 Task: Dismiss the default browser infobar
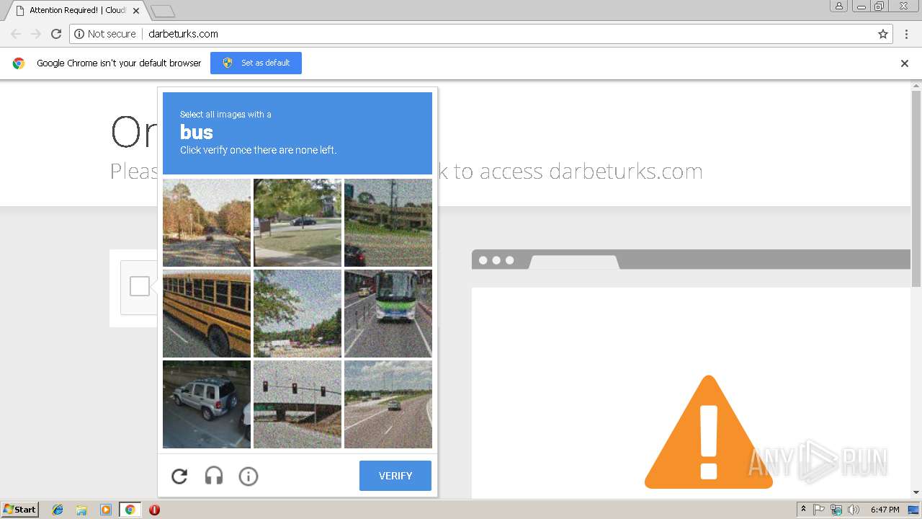[x=905, y=63]
